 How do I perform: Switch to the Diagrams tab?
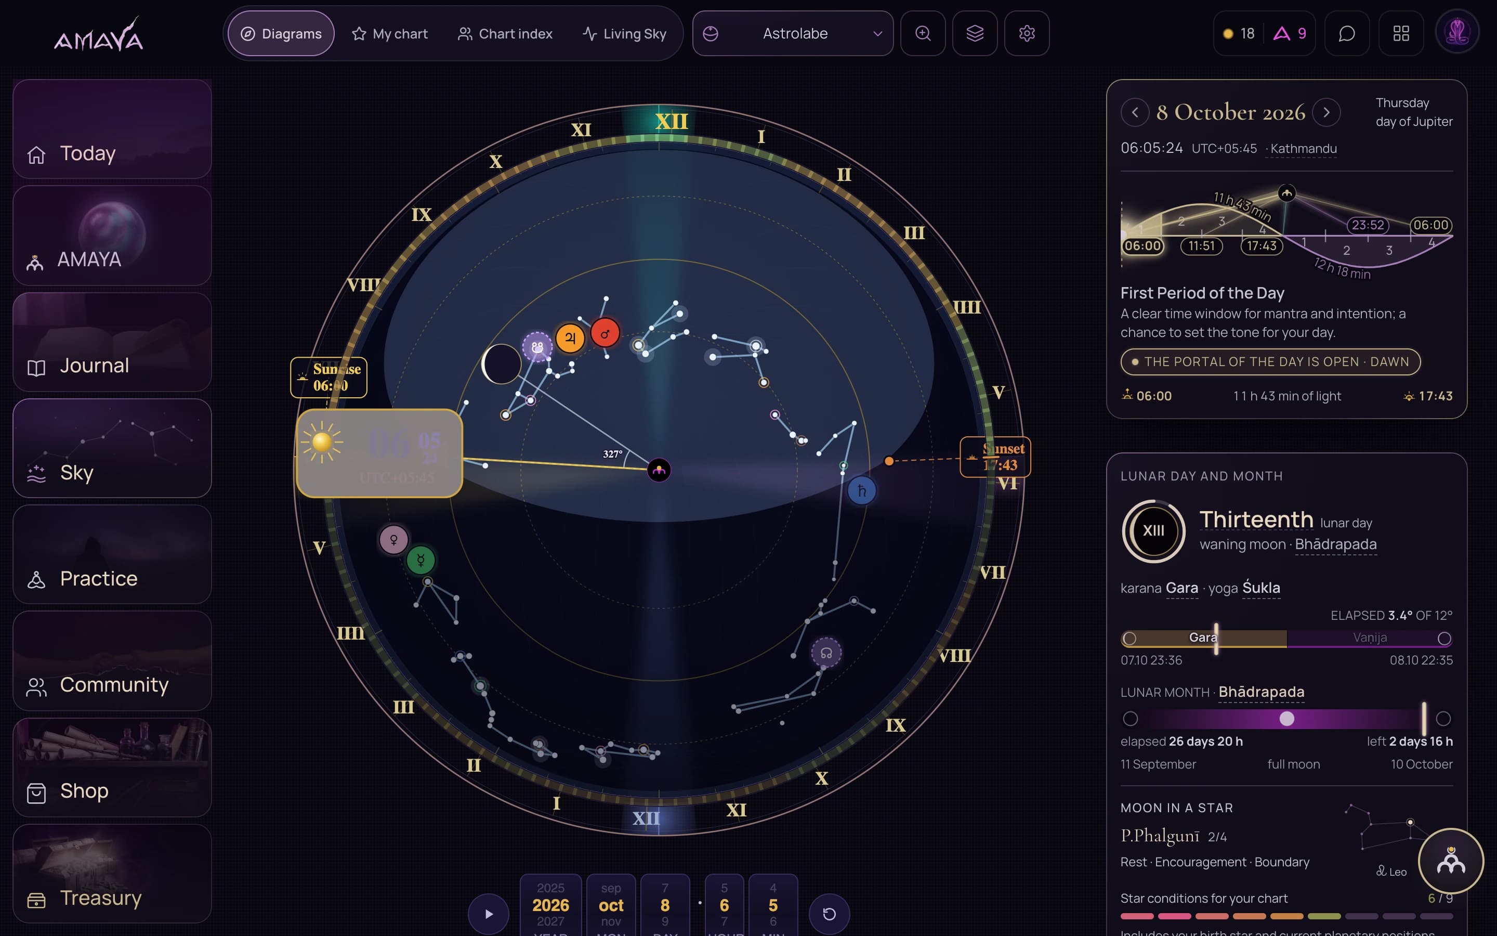click(281, 33)
